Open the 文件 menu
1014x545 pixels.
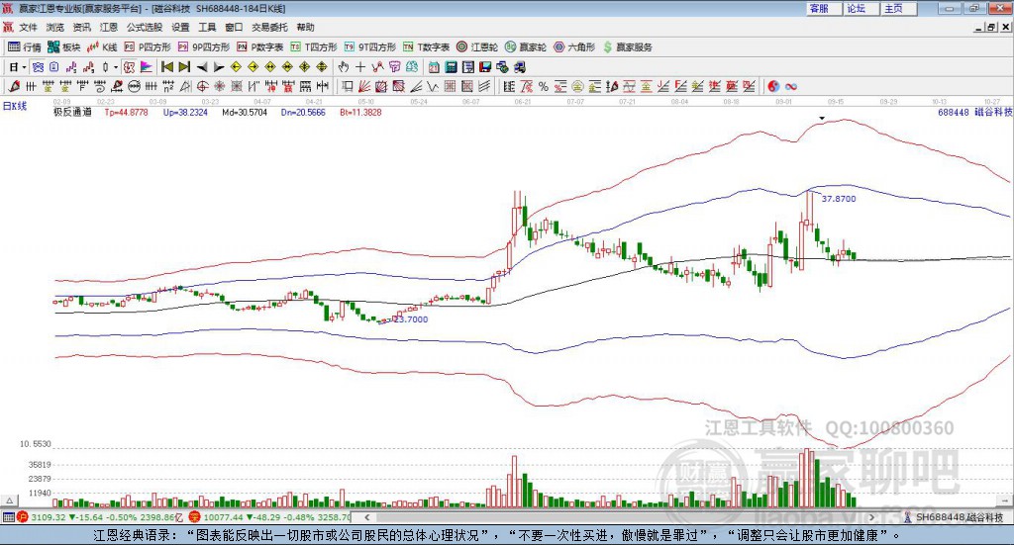coord(28,27)
